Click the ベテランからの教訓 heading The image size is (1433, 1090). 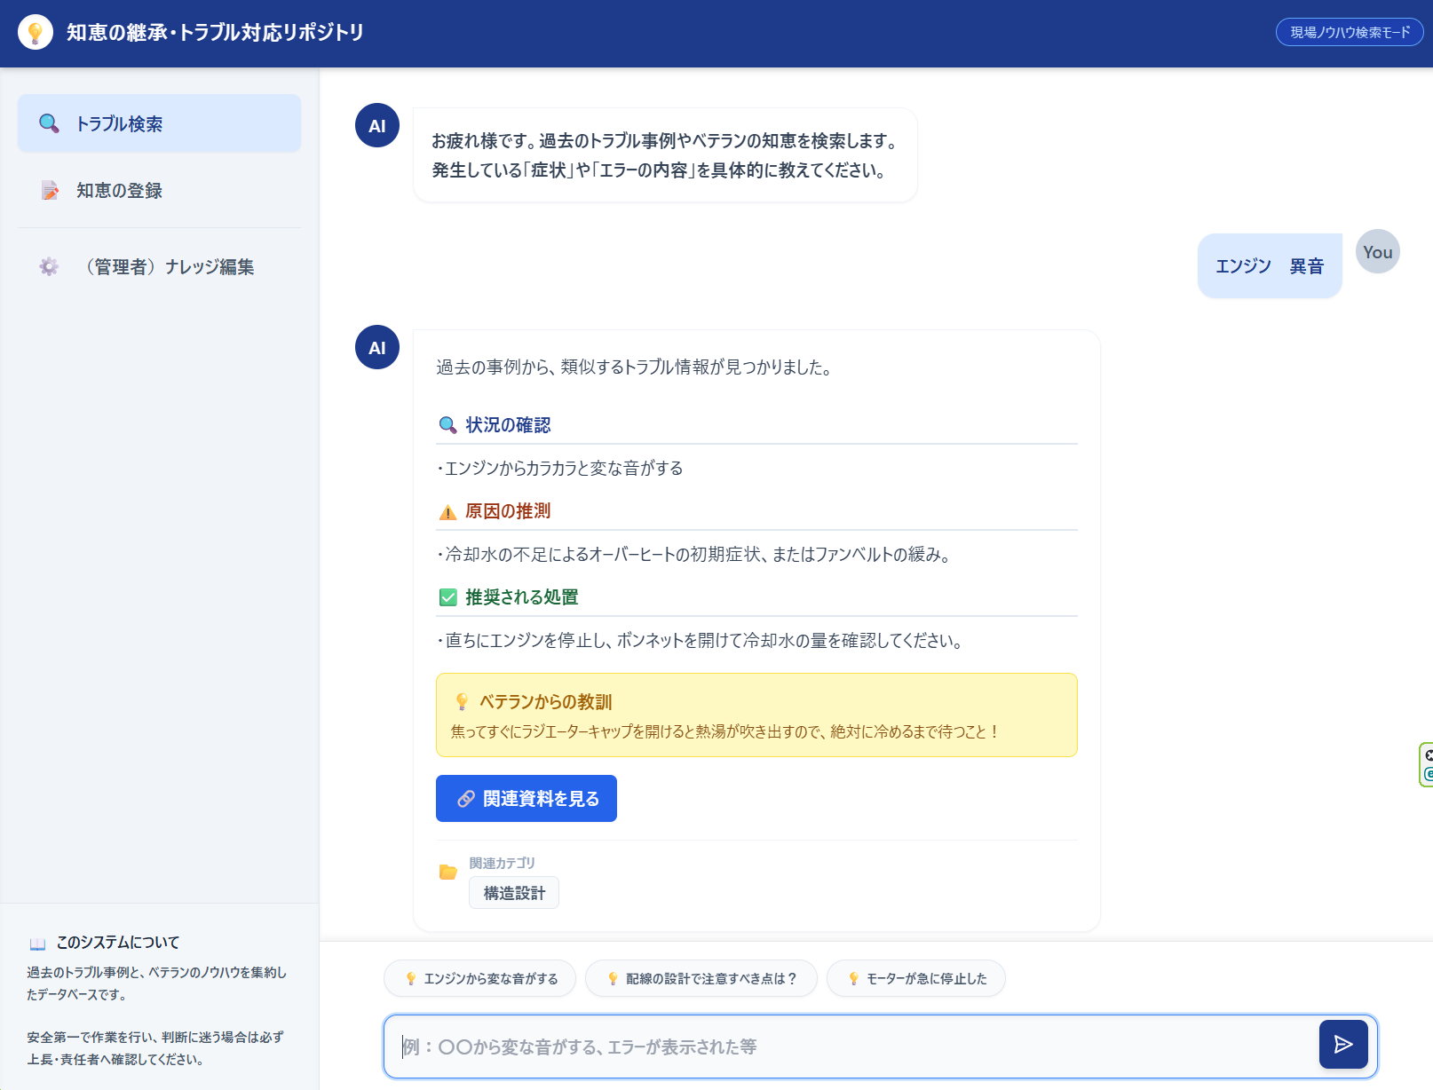[546, 702]
